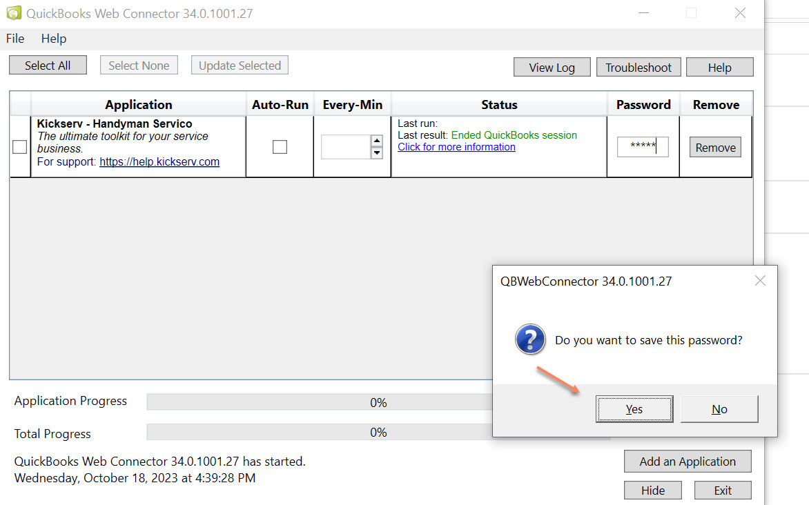Click the Status column header
The height and width of the screenshot is (505, 809).
point(499,105)
